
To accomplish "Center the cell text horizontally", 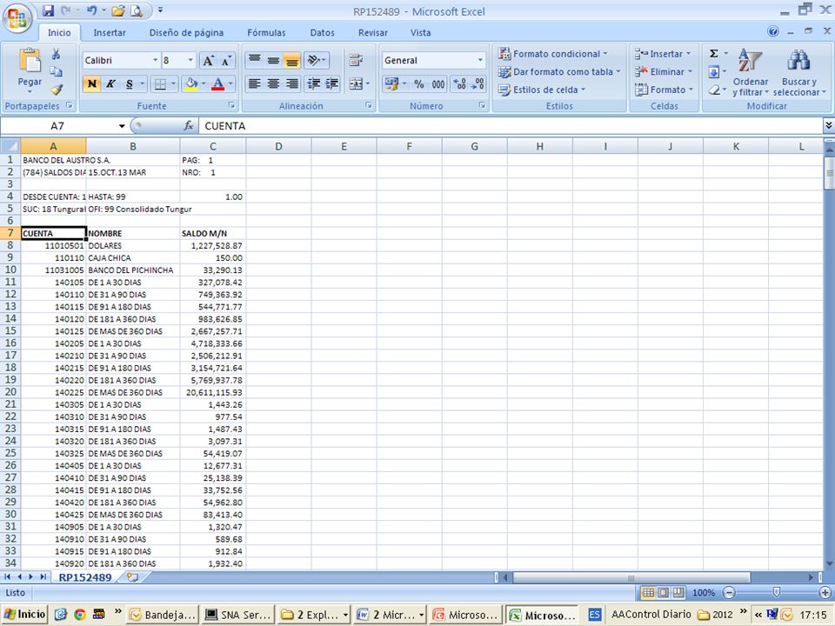I will point(273,83).
